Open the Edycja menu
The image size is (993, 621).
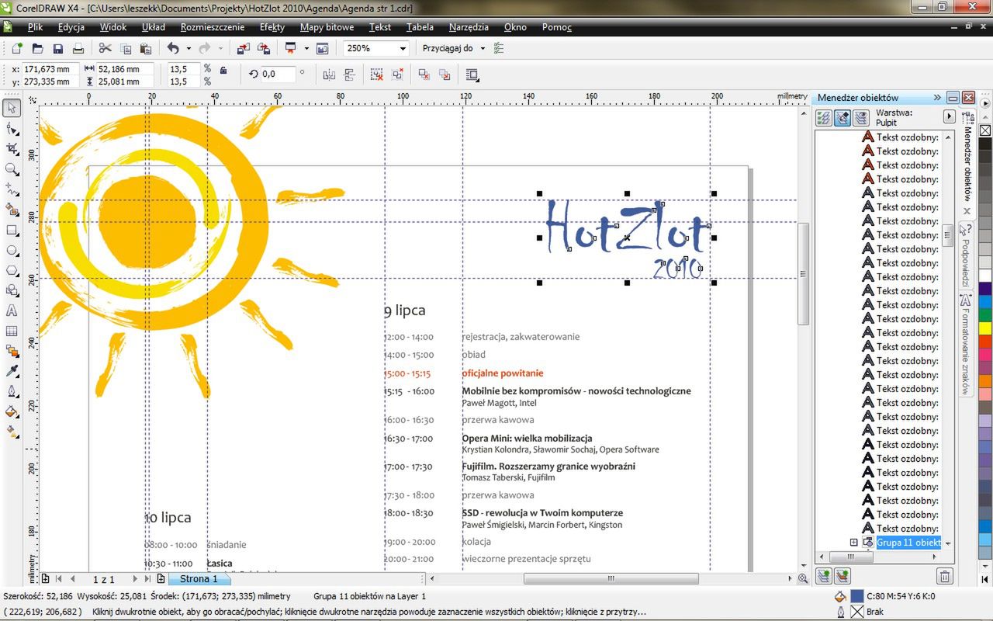[x=71, y=27]
